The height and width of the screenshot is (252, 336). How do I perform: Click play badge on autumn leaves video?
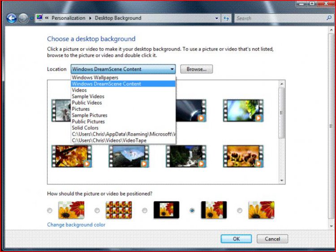tap(86, 164)
